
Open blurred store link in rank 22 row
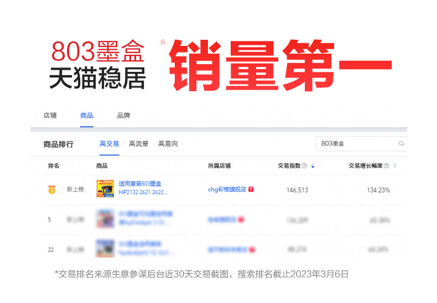click(227, 249)
